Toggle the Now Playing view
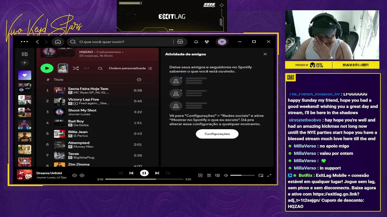Viewport: 387px width, 217px height. (x=200, y=175)
